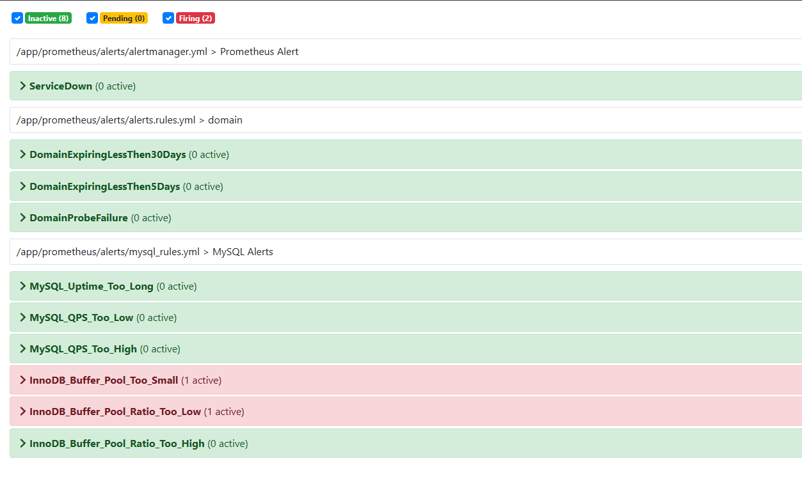Select the alerts.rules.yml > domain header
Viewport: 802px width, 502px height.
pyautogui.click(x=406, y=120)
